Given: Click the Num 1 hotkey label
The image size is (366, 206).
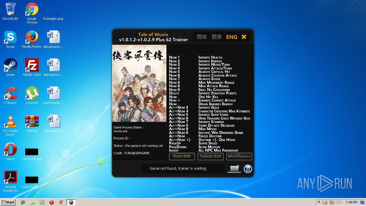Looking at the screenshot, I should (174, 58).
